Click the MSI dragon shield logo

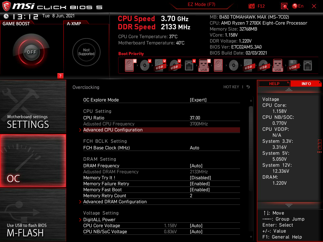[6, 6]
